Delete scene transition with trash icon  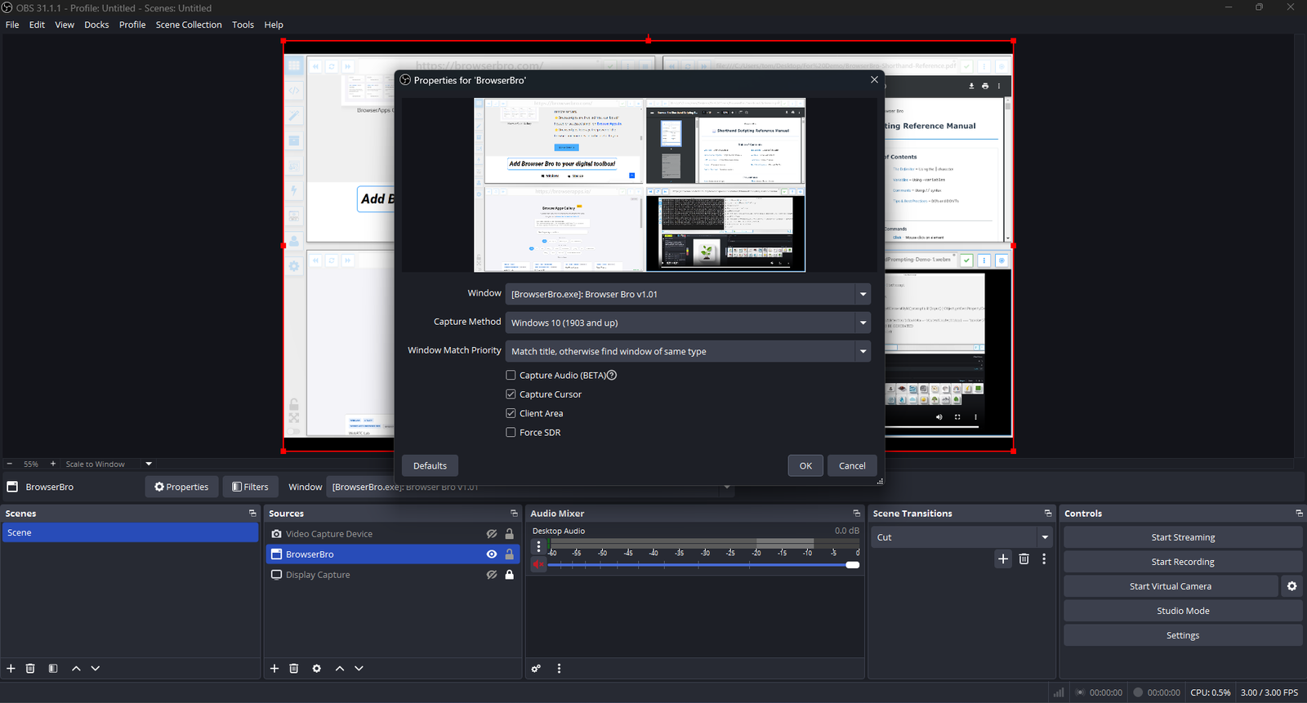pyautogui.click(x=1024, y=559)
